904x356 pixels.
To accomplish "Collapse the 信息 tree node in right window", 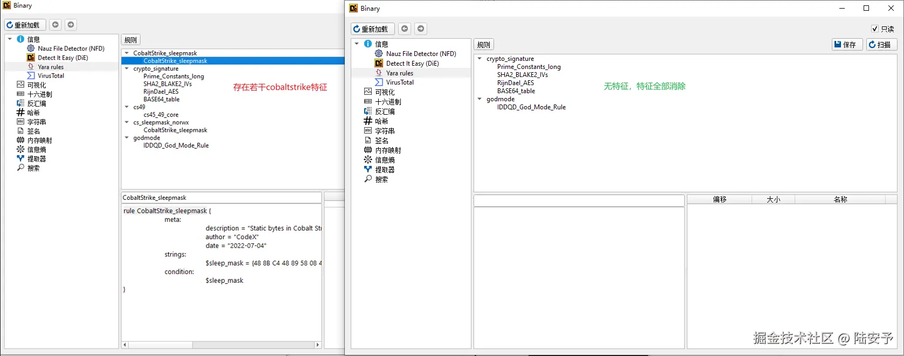I will (x=357, y=44).
